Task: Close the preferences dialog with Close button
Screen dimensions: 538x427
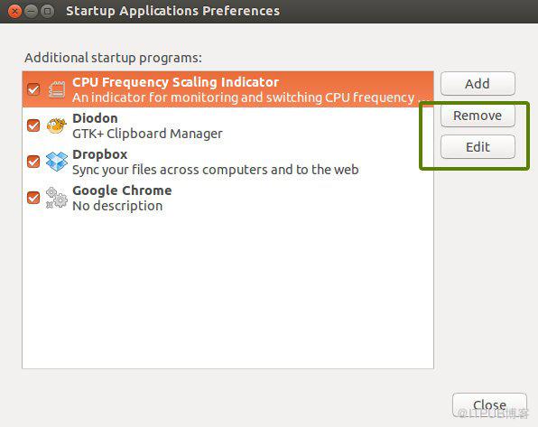Action: [x=489, y=405]
